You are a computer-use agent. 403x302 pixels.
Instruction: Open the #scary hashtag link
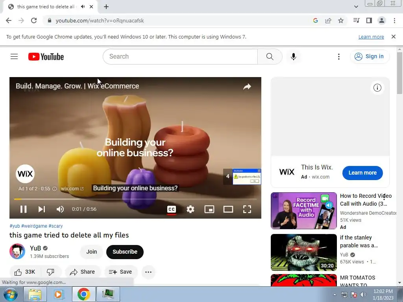coord(55,226)
